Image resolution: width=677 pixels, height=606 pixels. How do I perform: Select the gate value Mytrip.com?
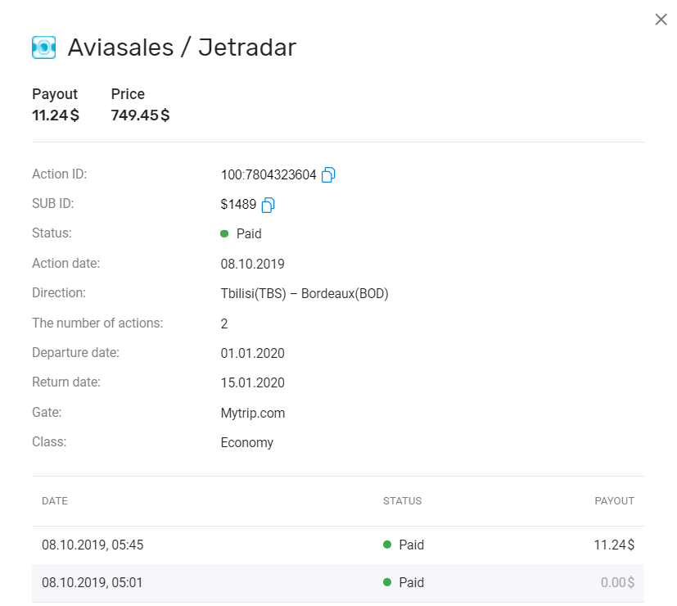coord(253,413)
